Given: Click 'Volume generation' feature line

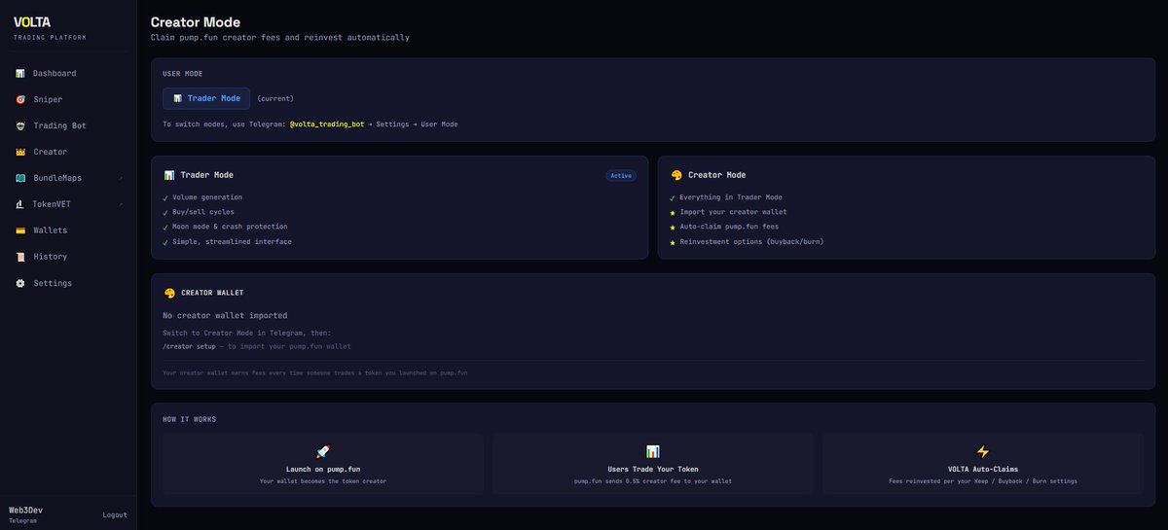Looking at the screenshot, I should 208,197.
